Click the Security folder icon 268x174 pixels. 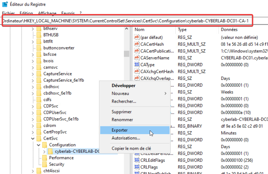click(x=44, y=164)
